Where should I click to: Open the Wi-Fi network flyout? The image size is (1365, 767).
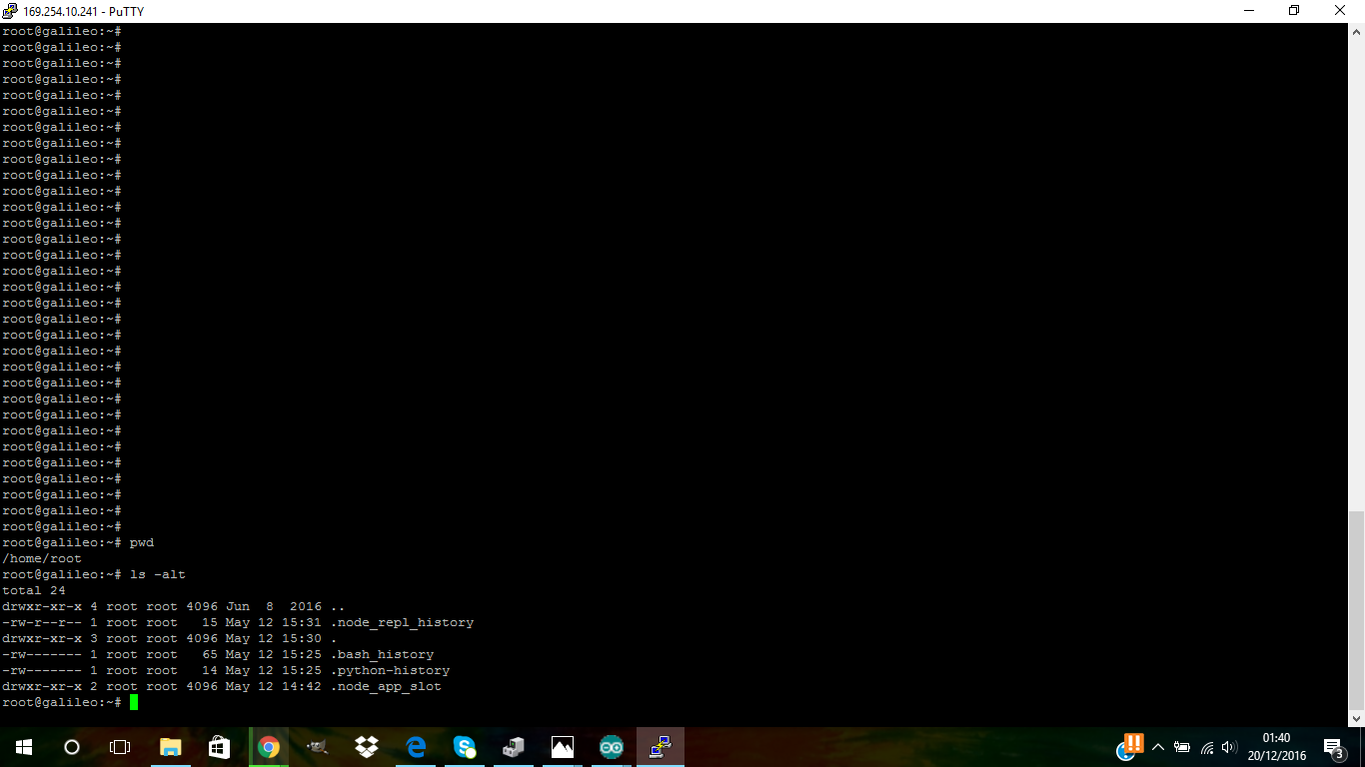coord(1206,747)
